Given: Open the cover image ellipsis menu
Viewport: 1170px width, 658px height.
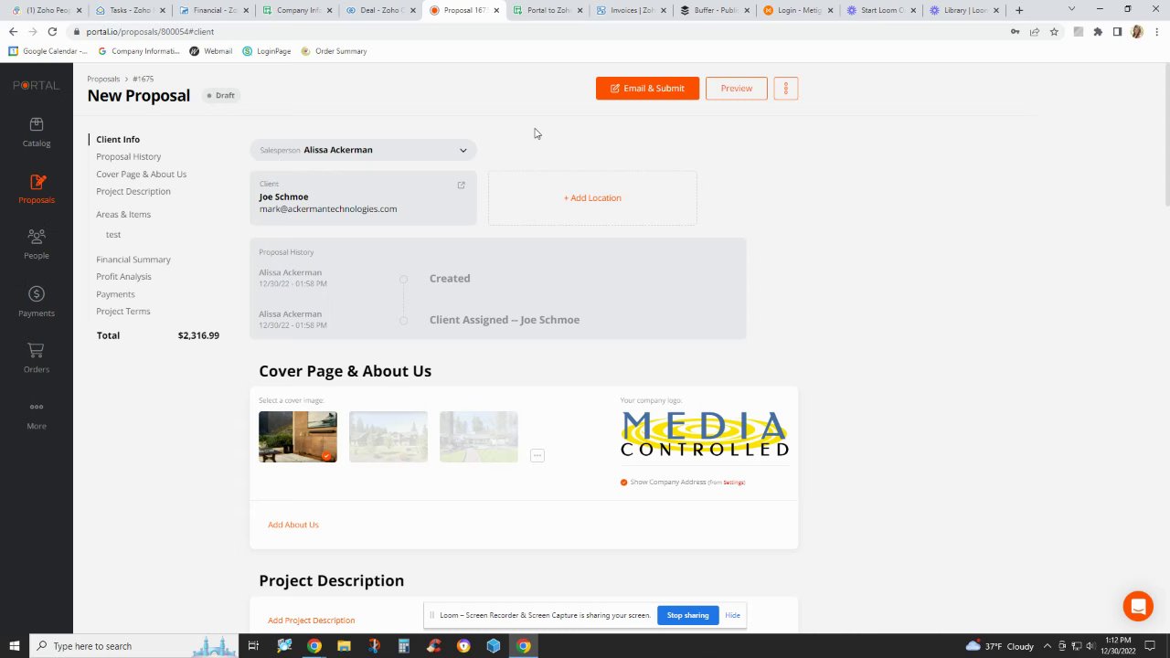Looking at the screenshot, I should point(537,455).
